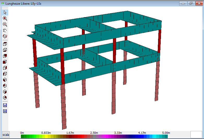Select the far-right ground-floor column
This screenshot has height=139, width=204.
157,81
